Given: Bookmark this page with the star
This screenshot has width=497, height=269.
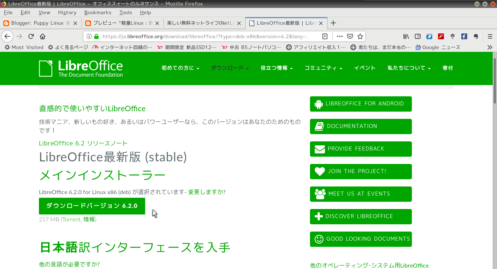Looking at the screenshot, I should tap(360, 36).
